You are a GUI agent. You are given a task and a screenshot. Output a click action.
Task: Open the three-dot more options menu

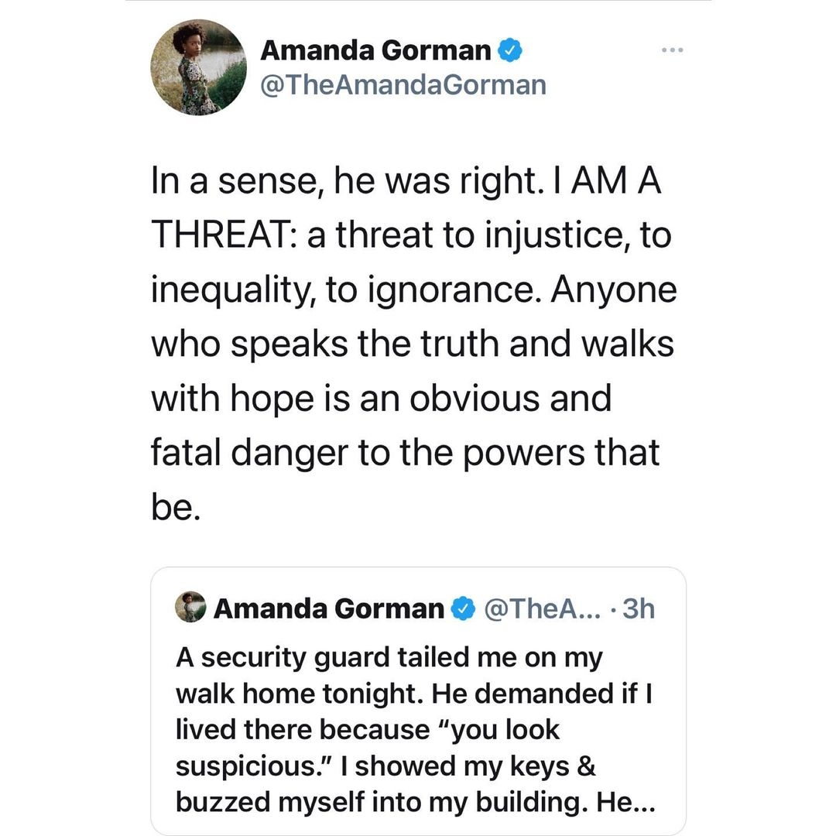[x=672, y=50]
